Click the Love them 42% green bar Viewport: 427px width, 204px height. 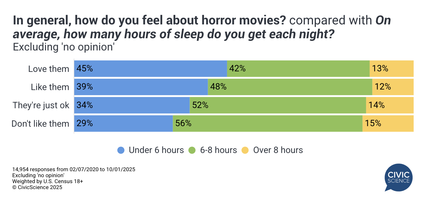298,69
